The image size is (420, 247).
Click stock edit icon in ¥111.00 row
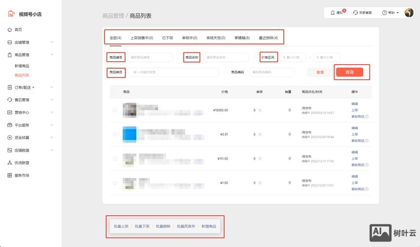coord(260,159)
